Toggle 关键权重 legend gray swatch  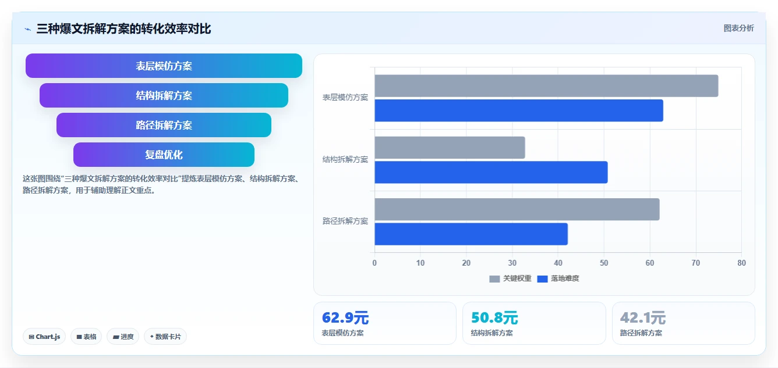tap(494, 279)
